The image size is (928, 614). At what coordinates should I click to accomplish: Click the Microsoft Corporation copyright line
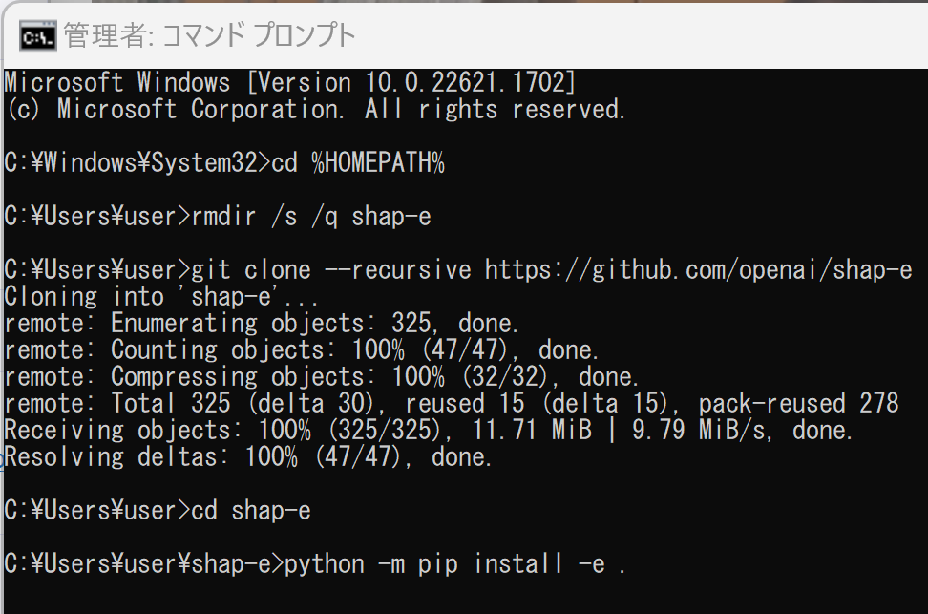coord(315,109)
